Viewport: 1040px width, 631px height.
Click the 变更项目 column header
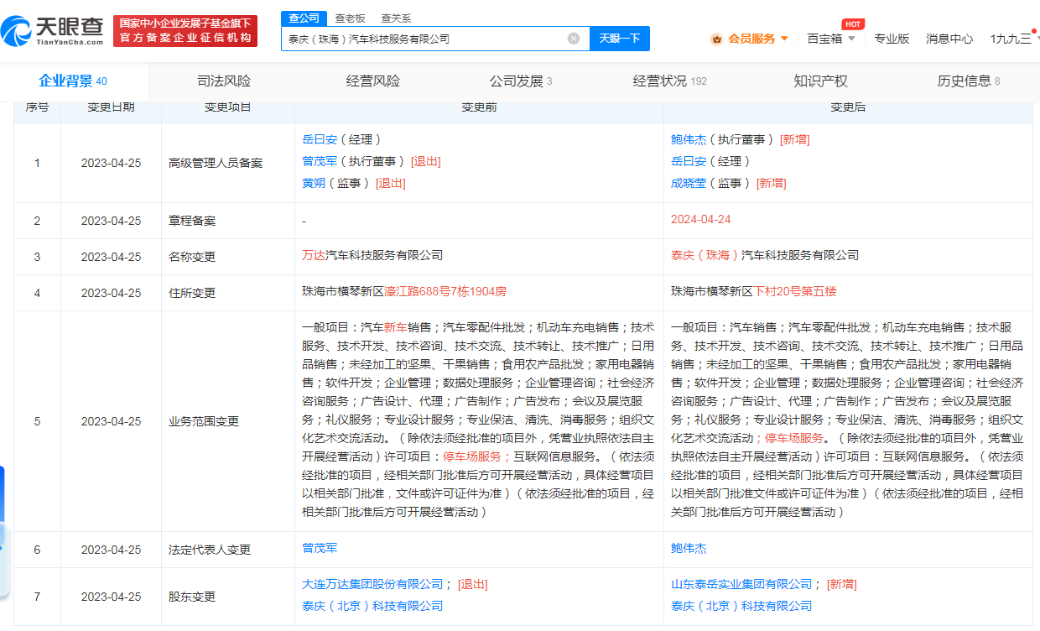point(228,107)
